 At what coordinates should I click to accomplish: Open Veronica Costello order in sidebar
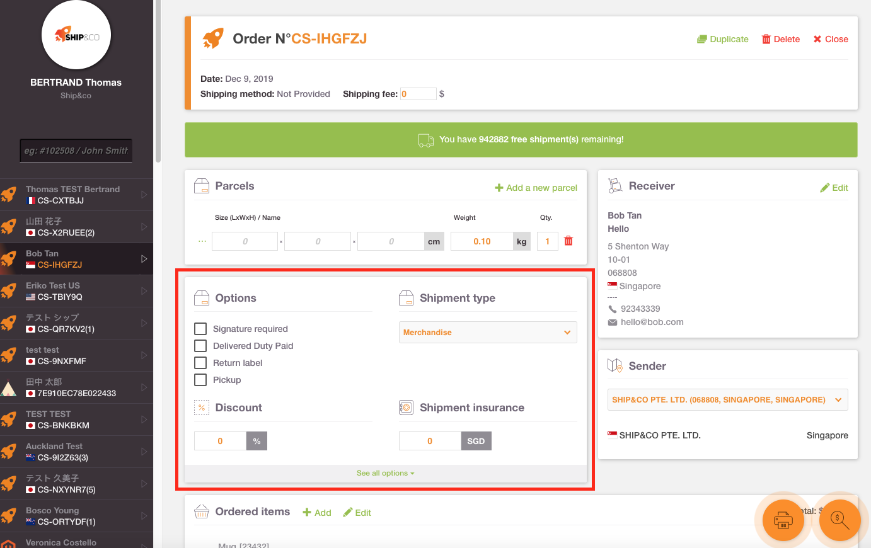click(76, 540)
